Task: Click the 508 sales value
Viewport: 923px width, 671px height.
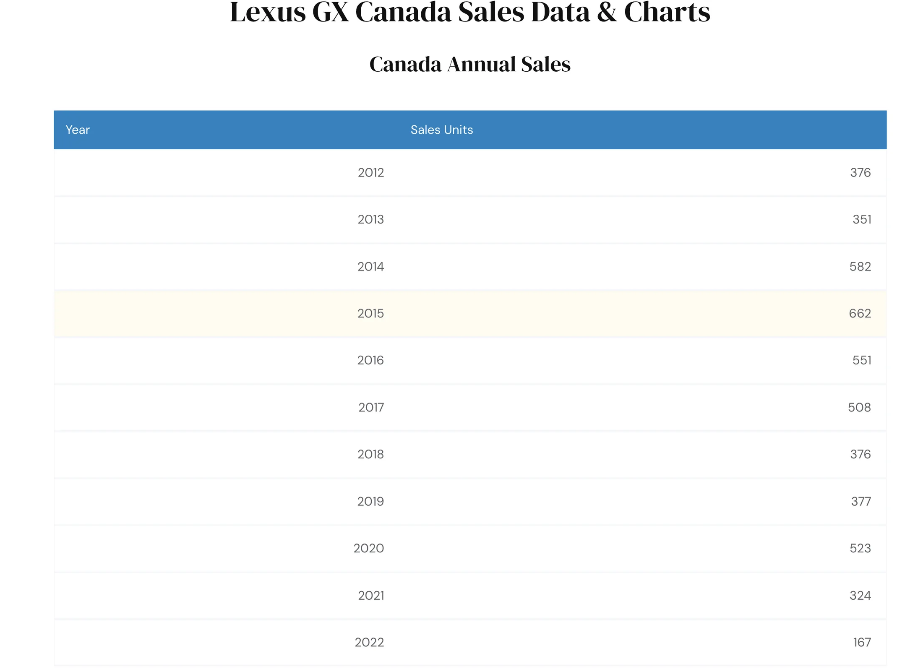Action: (x=859, y=407)
